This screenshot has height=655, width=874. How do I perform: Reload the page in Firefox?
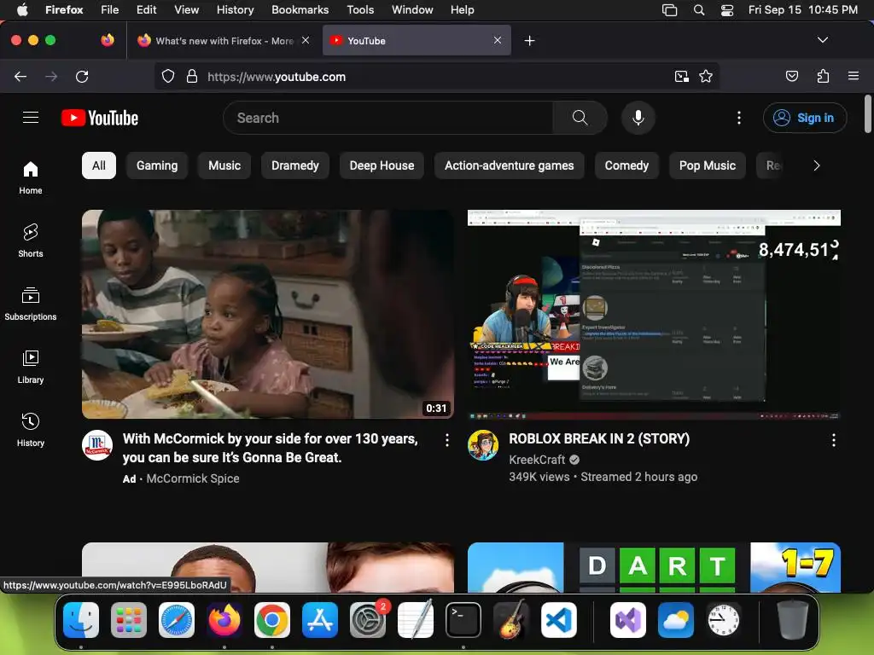tap(82, 76)
